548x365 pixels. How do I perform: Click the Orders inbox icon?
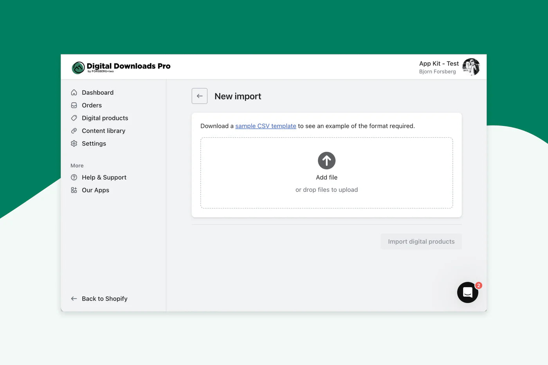(74, 105)
